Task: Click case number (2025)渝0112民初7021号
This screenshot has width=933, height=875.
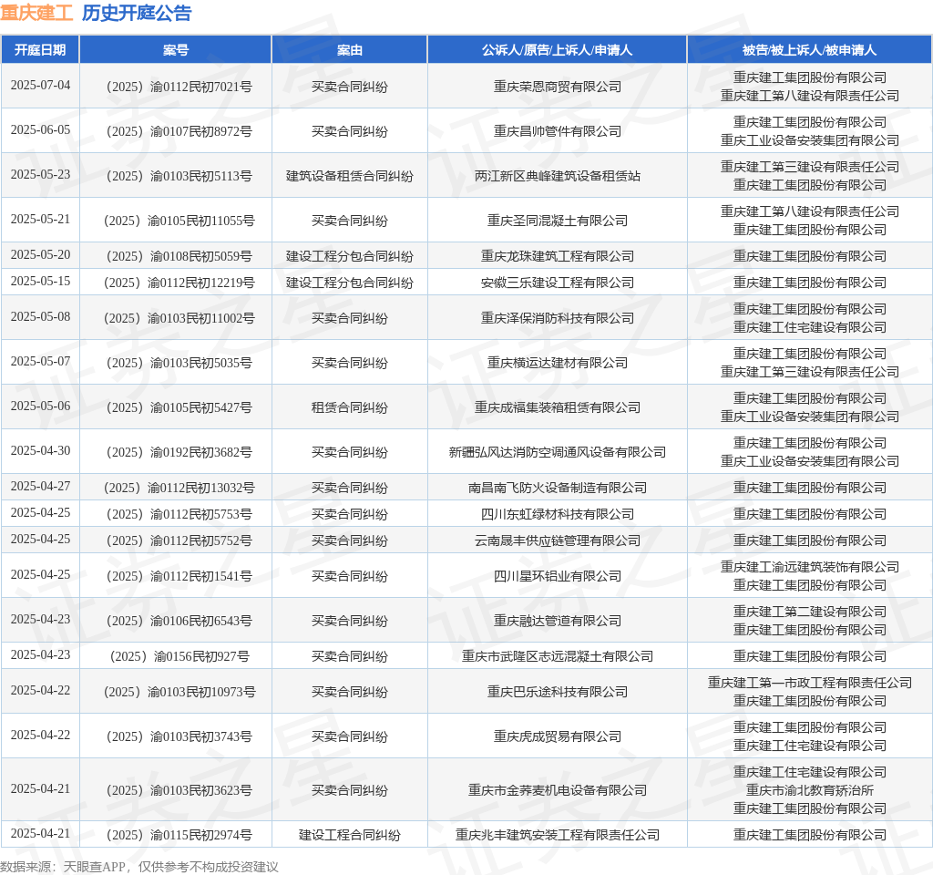Action: click(x=179, y=87)
